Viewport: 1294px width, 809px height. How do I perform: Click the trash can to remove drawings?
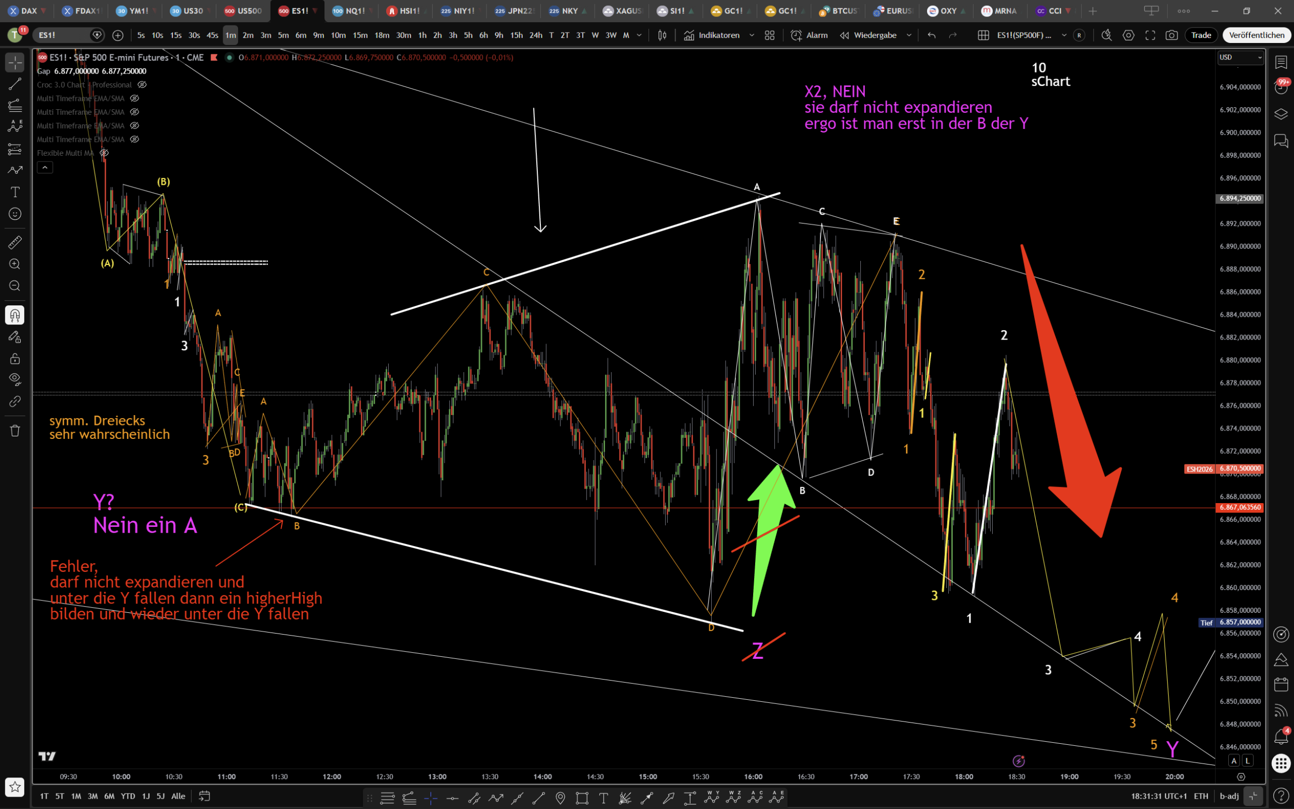15,431
